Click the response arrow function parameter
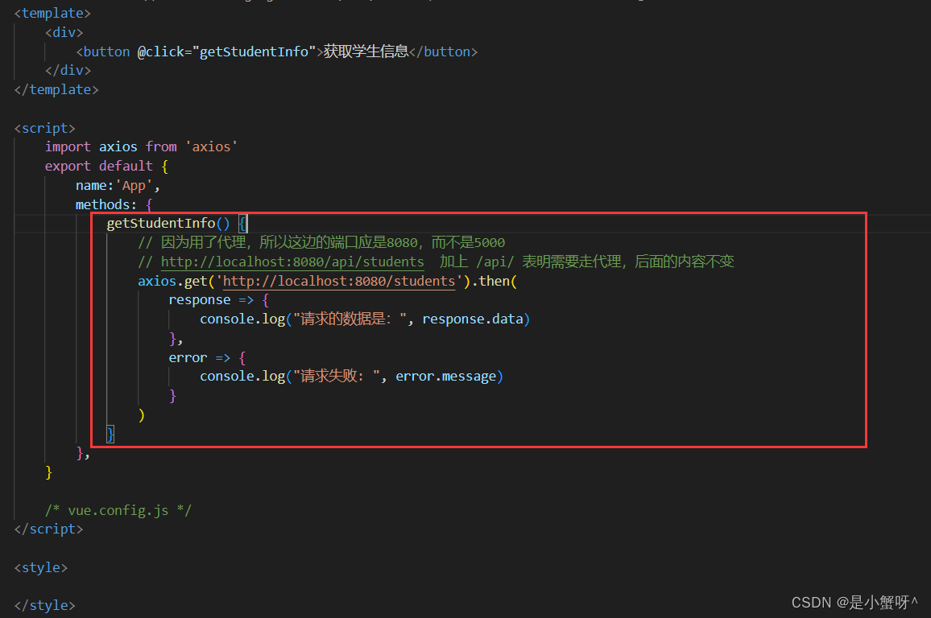931x618 pixels. (x=198, y=299)
